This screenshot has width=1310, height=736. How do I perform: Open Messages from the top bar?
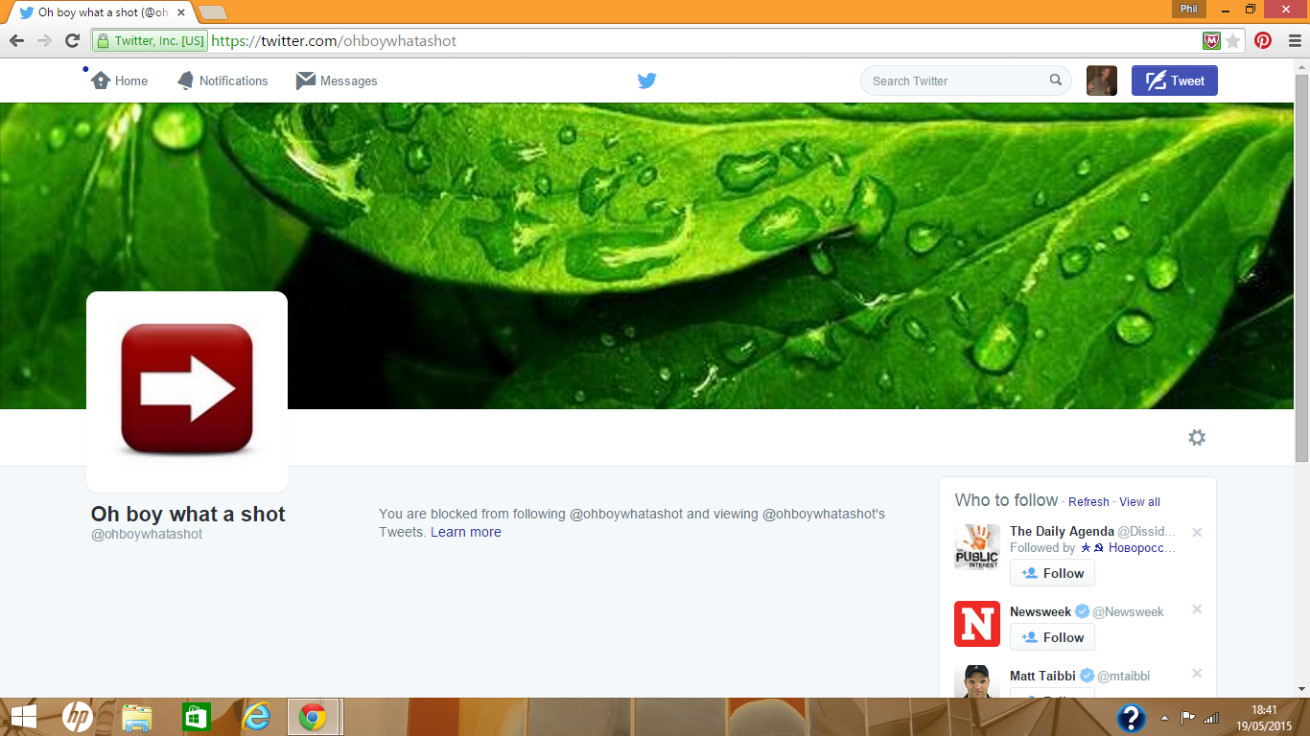[x=337, y=80]
